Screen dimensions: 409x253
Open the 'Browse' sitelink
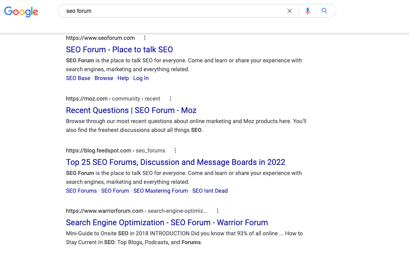[104, 78]
